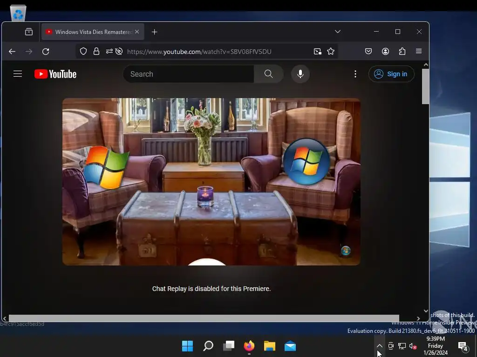
Task: Expand the List all tabs chevron
Action: pyautogui.click(x=338, y=32)
